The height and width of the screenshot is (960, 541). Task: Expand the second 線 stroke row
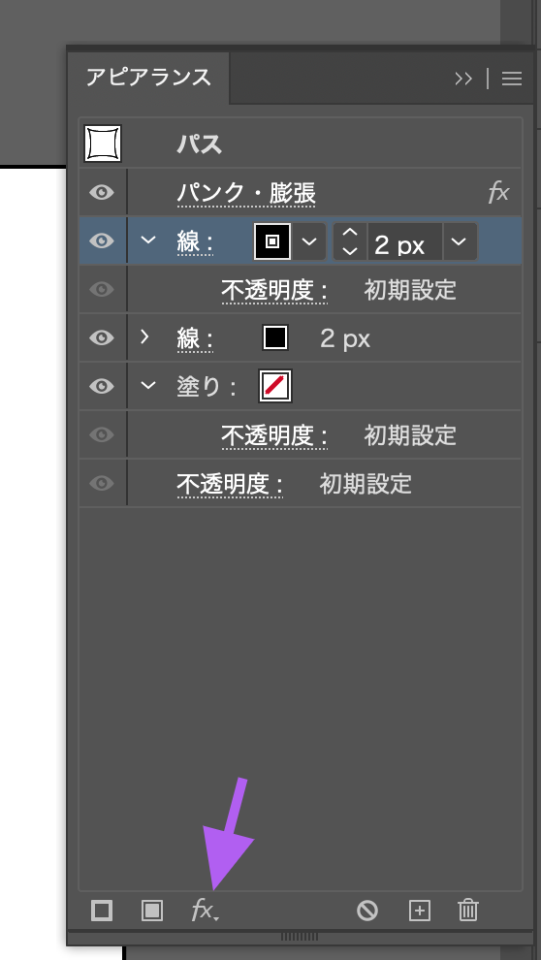(x=144, y=336)
